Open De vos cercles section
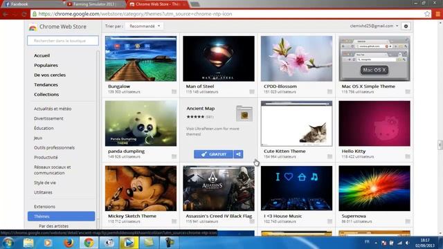 click(x=50, y=75)
